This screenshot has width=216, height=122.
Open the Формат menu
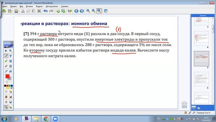(39, 6)
